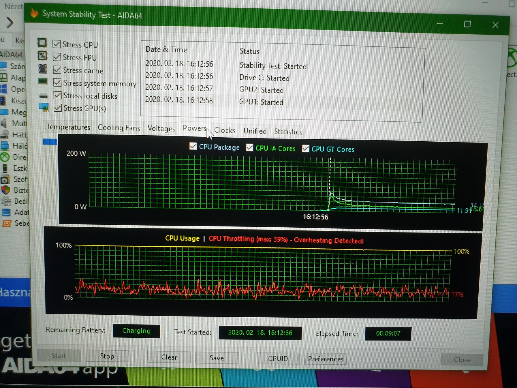Screen dimensions: 517x388
Task: Maximize the System Stability Test window
Action: tap(467, 24)
